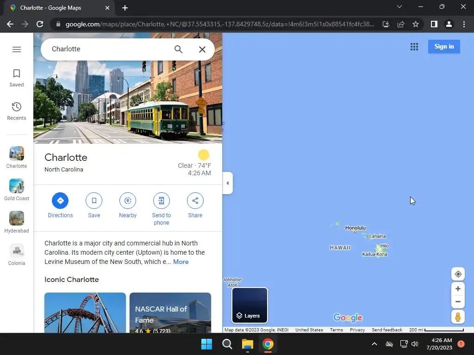Click Send feedback in map footer
Screen dimensions: 474x355
coord(387,330)
